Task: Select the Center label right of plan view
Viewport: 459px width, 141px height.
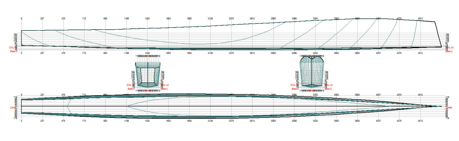Action: pos(449,108)
